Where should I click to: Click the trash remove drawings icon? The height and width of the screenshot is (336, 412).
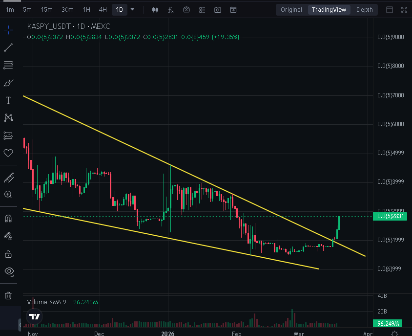[x=8, y=295]
